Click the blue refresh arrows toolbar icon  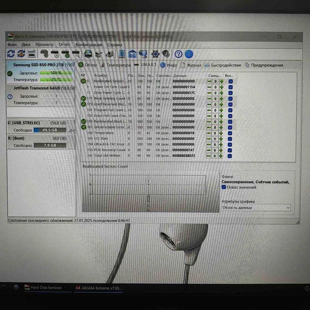click(x=11, y=54)
